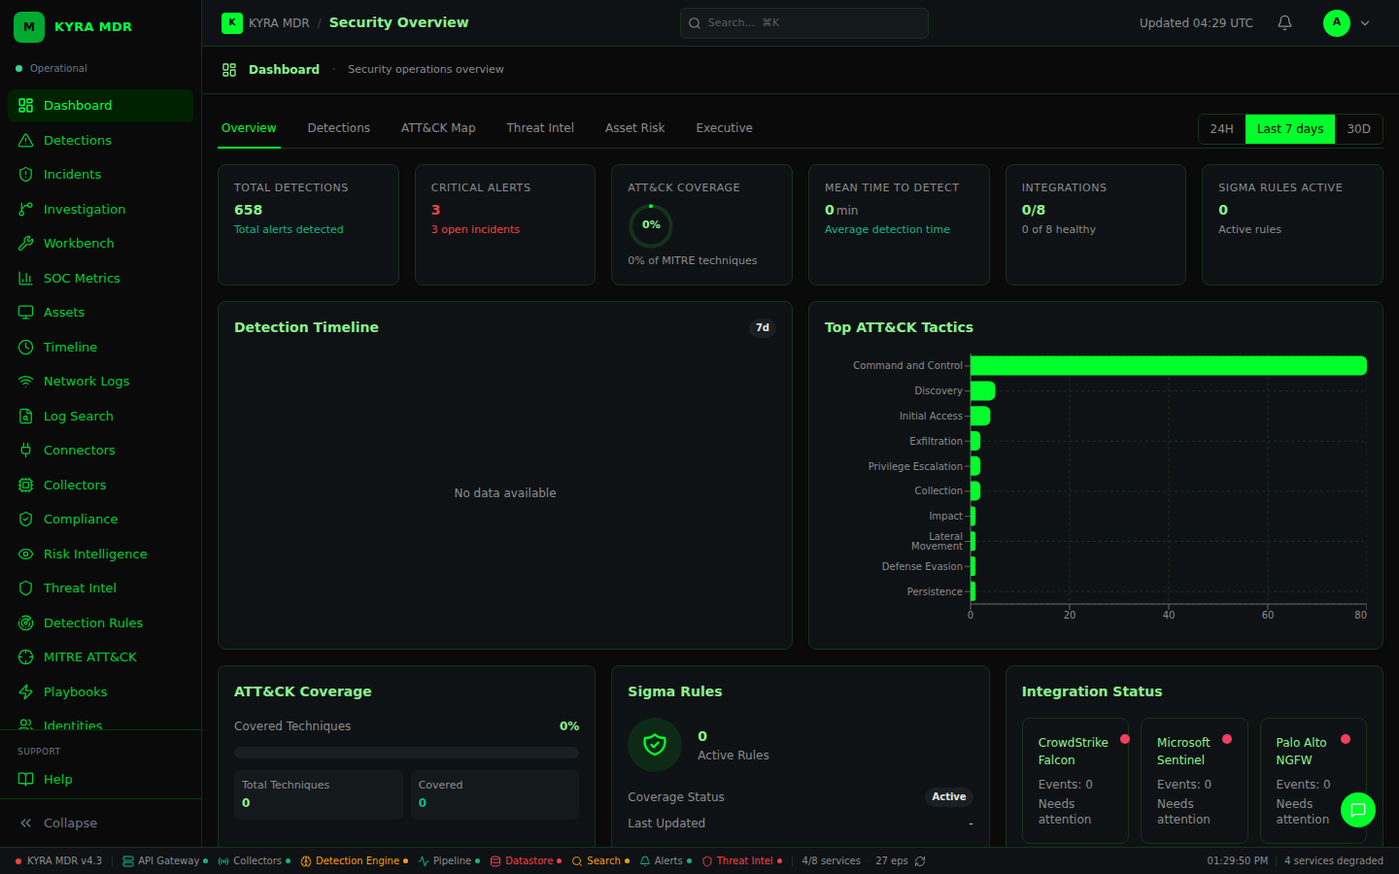
Task: Switch to the ATT&CK Map tab
Action: coord(438,127)
